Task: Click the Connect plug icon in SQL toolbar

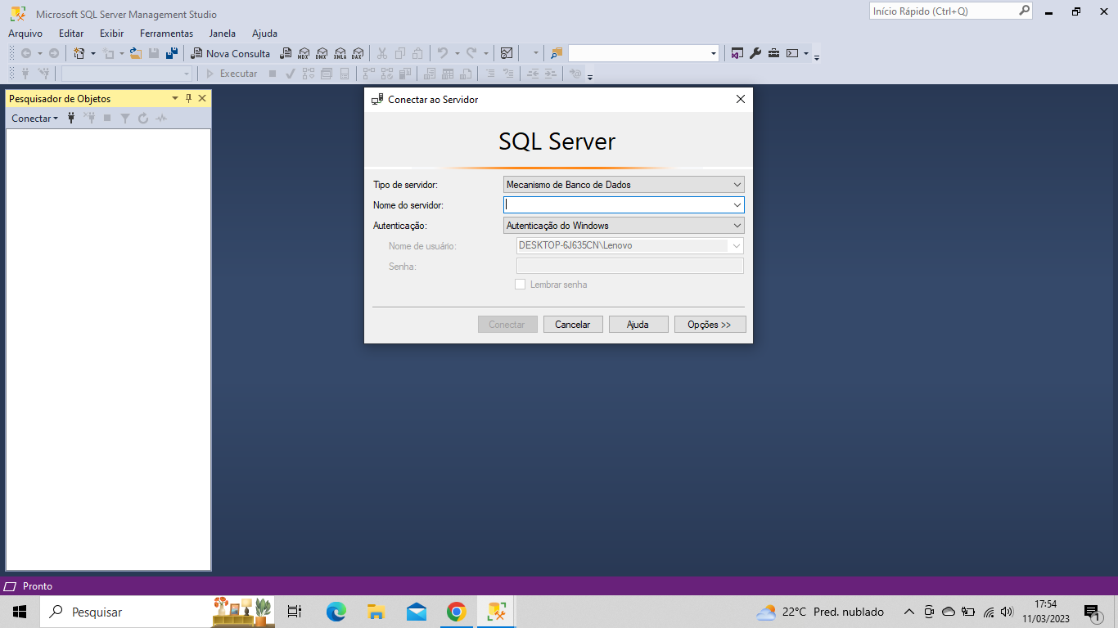Action: coord(25,74)
